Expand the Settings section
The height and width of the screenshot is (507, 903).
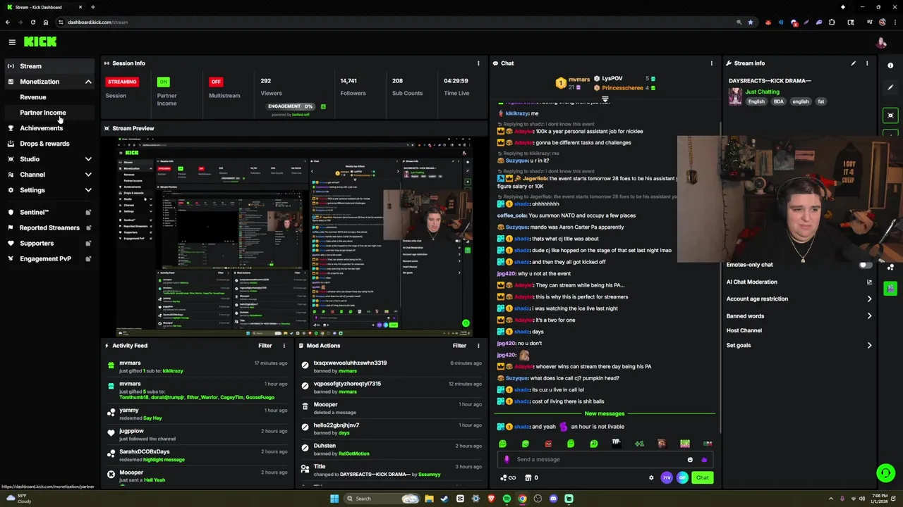point(88,190)
